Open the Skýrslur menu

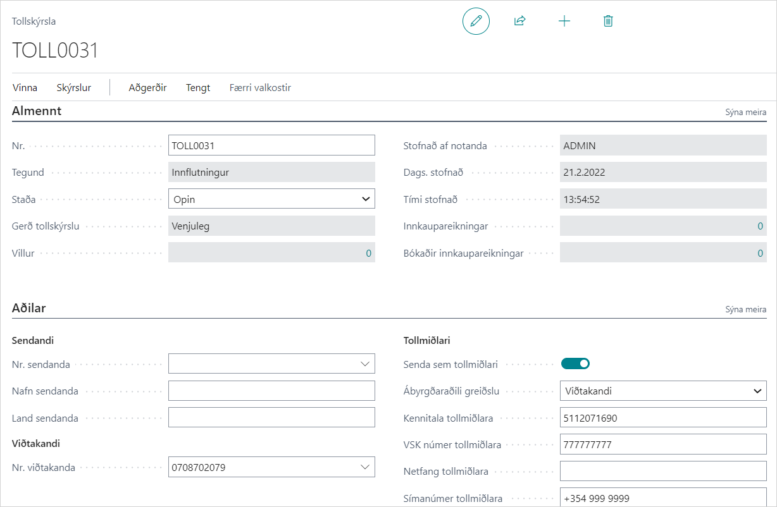73,88
